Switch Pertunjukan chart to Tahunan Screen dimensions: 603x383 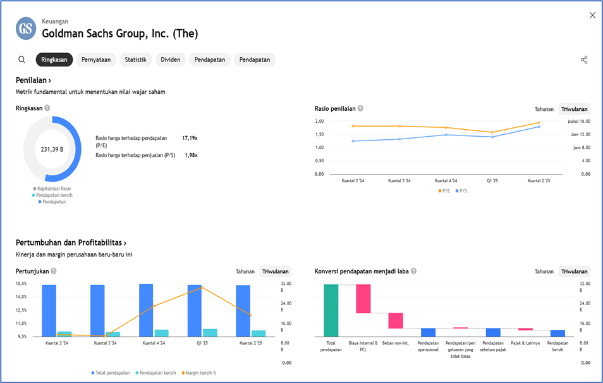click(245, 272)
